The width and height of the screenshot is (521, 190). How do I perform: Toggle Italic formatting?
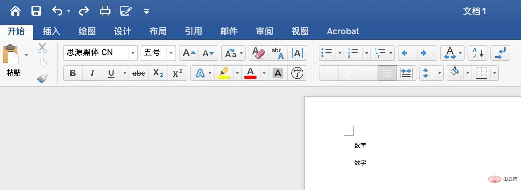[92, 73]
